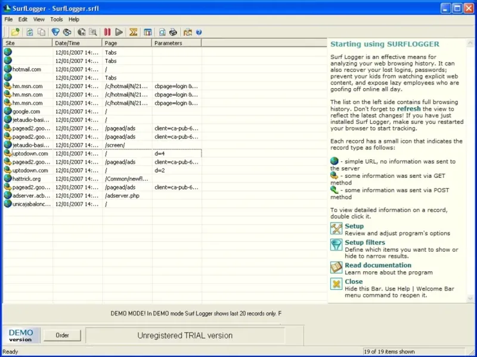Open the Read documentation link
This screenshot has height=357, width=477.
click(377, 265)
